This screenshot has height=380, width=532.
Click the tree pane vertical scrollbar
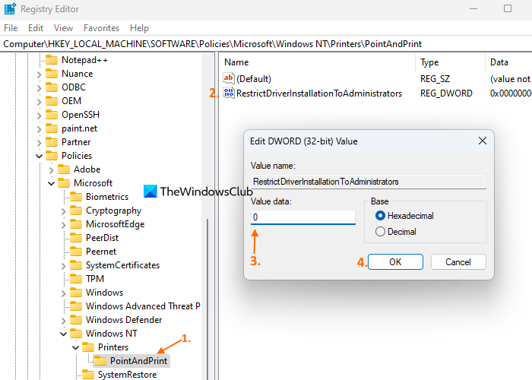coord(207,299)
